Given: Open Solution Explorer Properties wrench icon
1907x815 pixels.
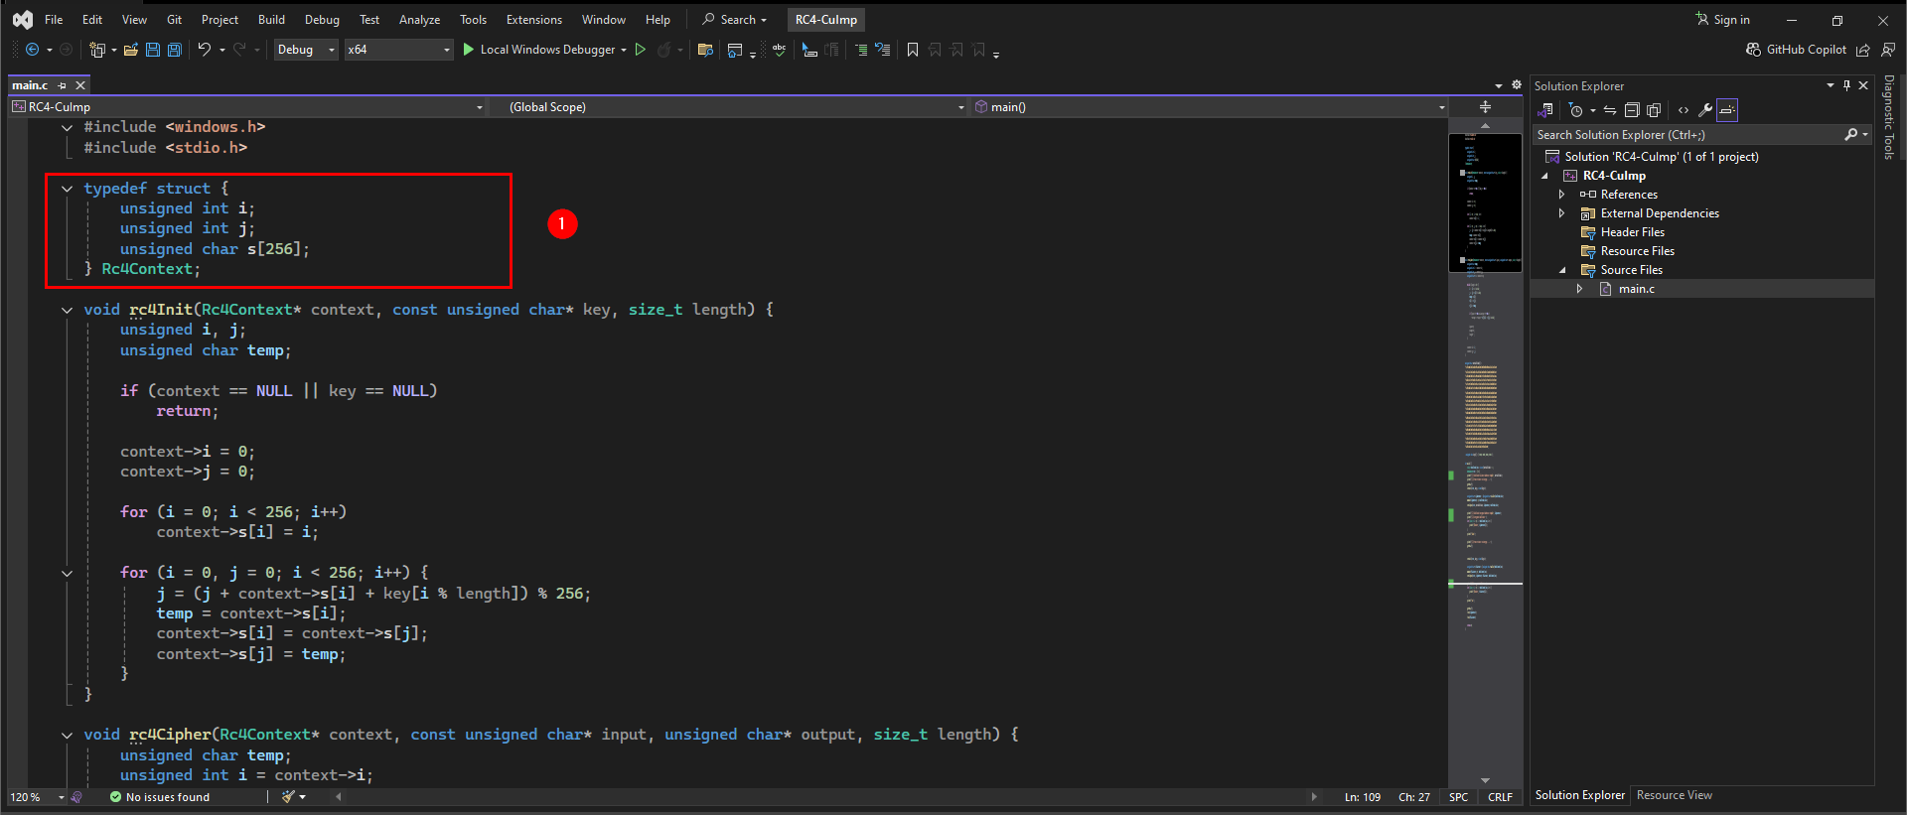Looking at the screenshot, I should tap(1705, 110).
